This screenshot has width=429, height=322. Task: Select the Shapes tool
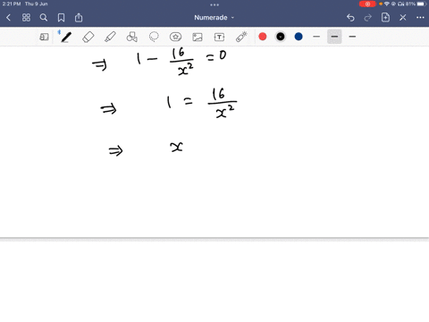[132, 37]
